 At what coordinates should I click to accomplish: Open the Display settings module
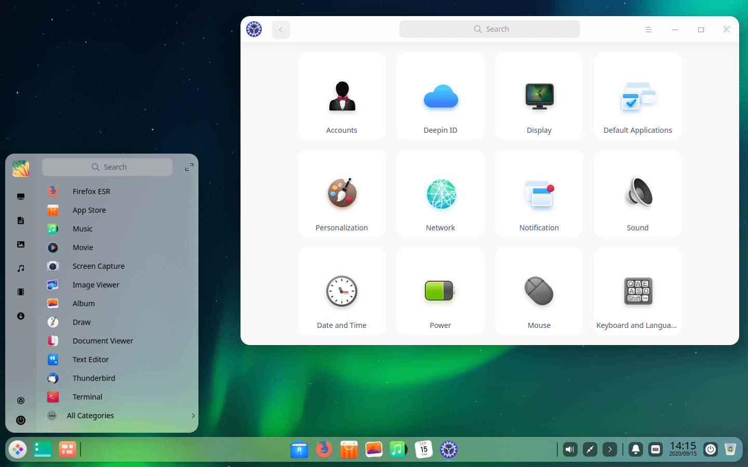tap(539, 96)
